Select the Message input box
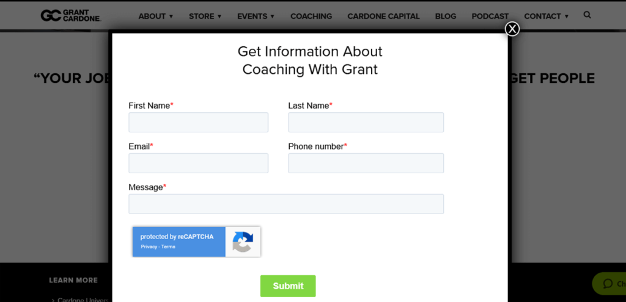Viewport: 626px width, 302px height. click(286, 204)
